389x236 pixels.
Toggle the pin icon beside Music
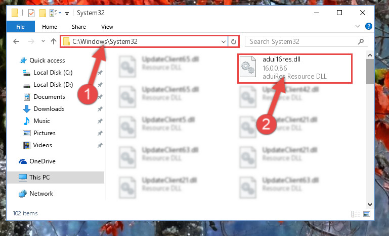(100, 121)
